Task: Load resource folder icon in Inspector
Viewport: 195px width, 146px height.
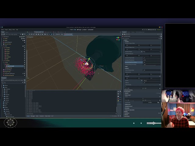Action: point(125,34)
